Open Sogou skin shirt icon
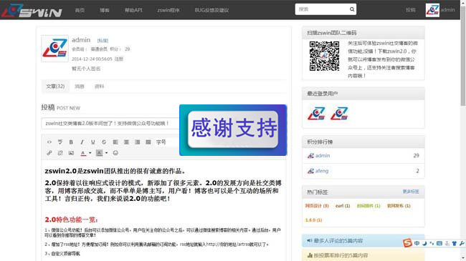 [x=454, y=243]
